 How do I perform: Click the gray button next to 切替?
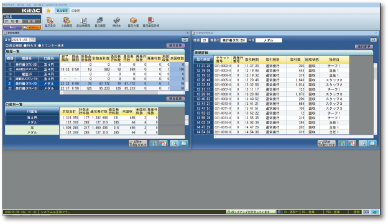click(x=32, y=22)
